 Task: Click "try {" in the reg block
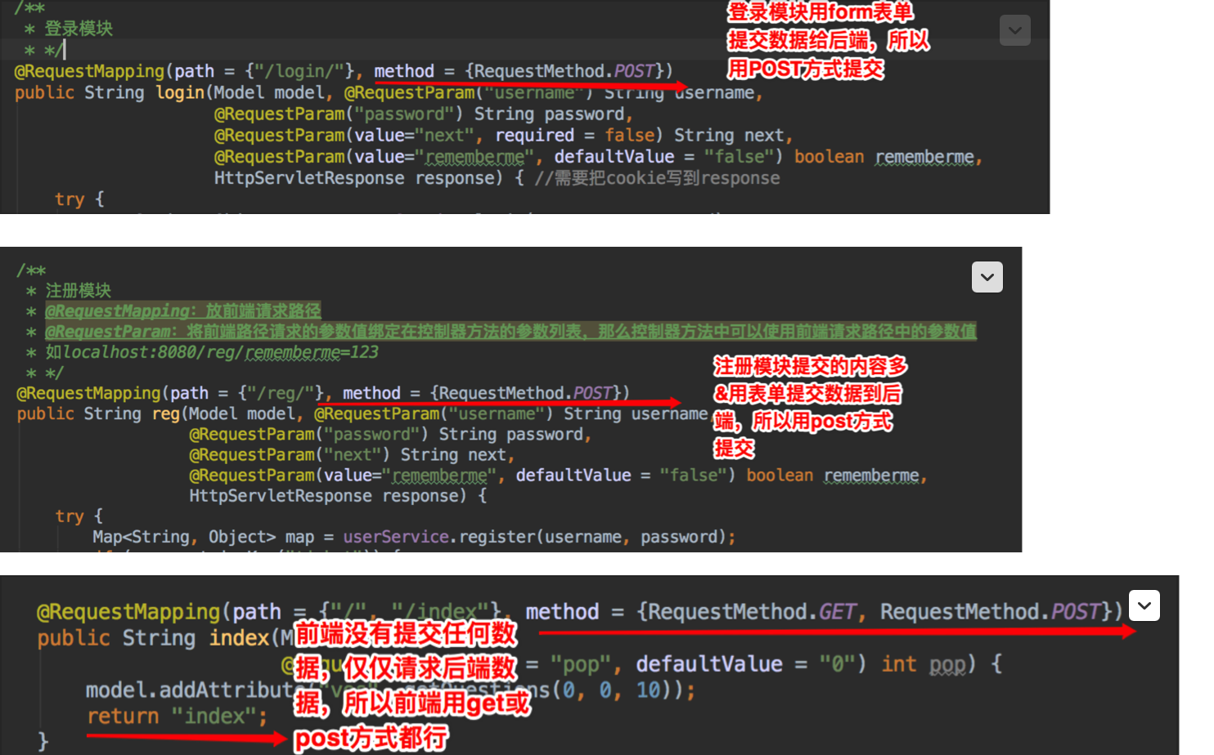tap(79, 516)
